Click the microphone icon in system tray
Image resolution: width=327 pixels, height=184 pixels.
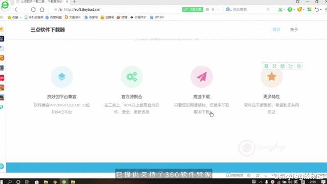pyautogui.click(x=267, y=182)
